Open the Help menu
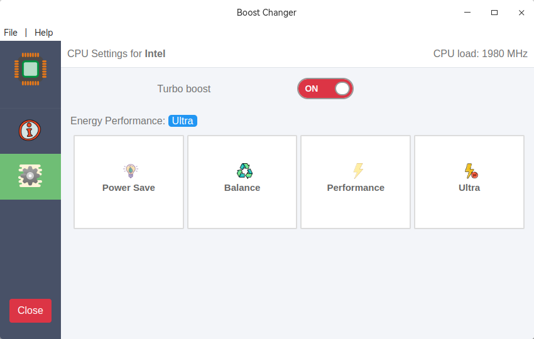Image resolution: width=534 pixels, height=339 pixels. coord(44,33)
